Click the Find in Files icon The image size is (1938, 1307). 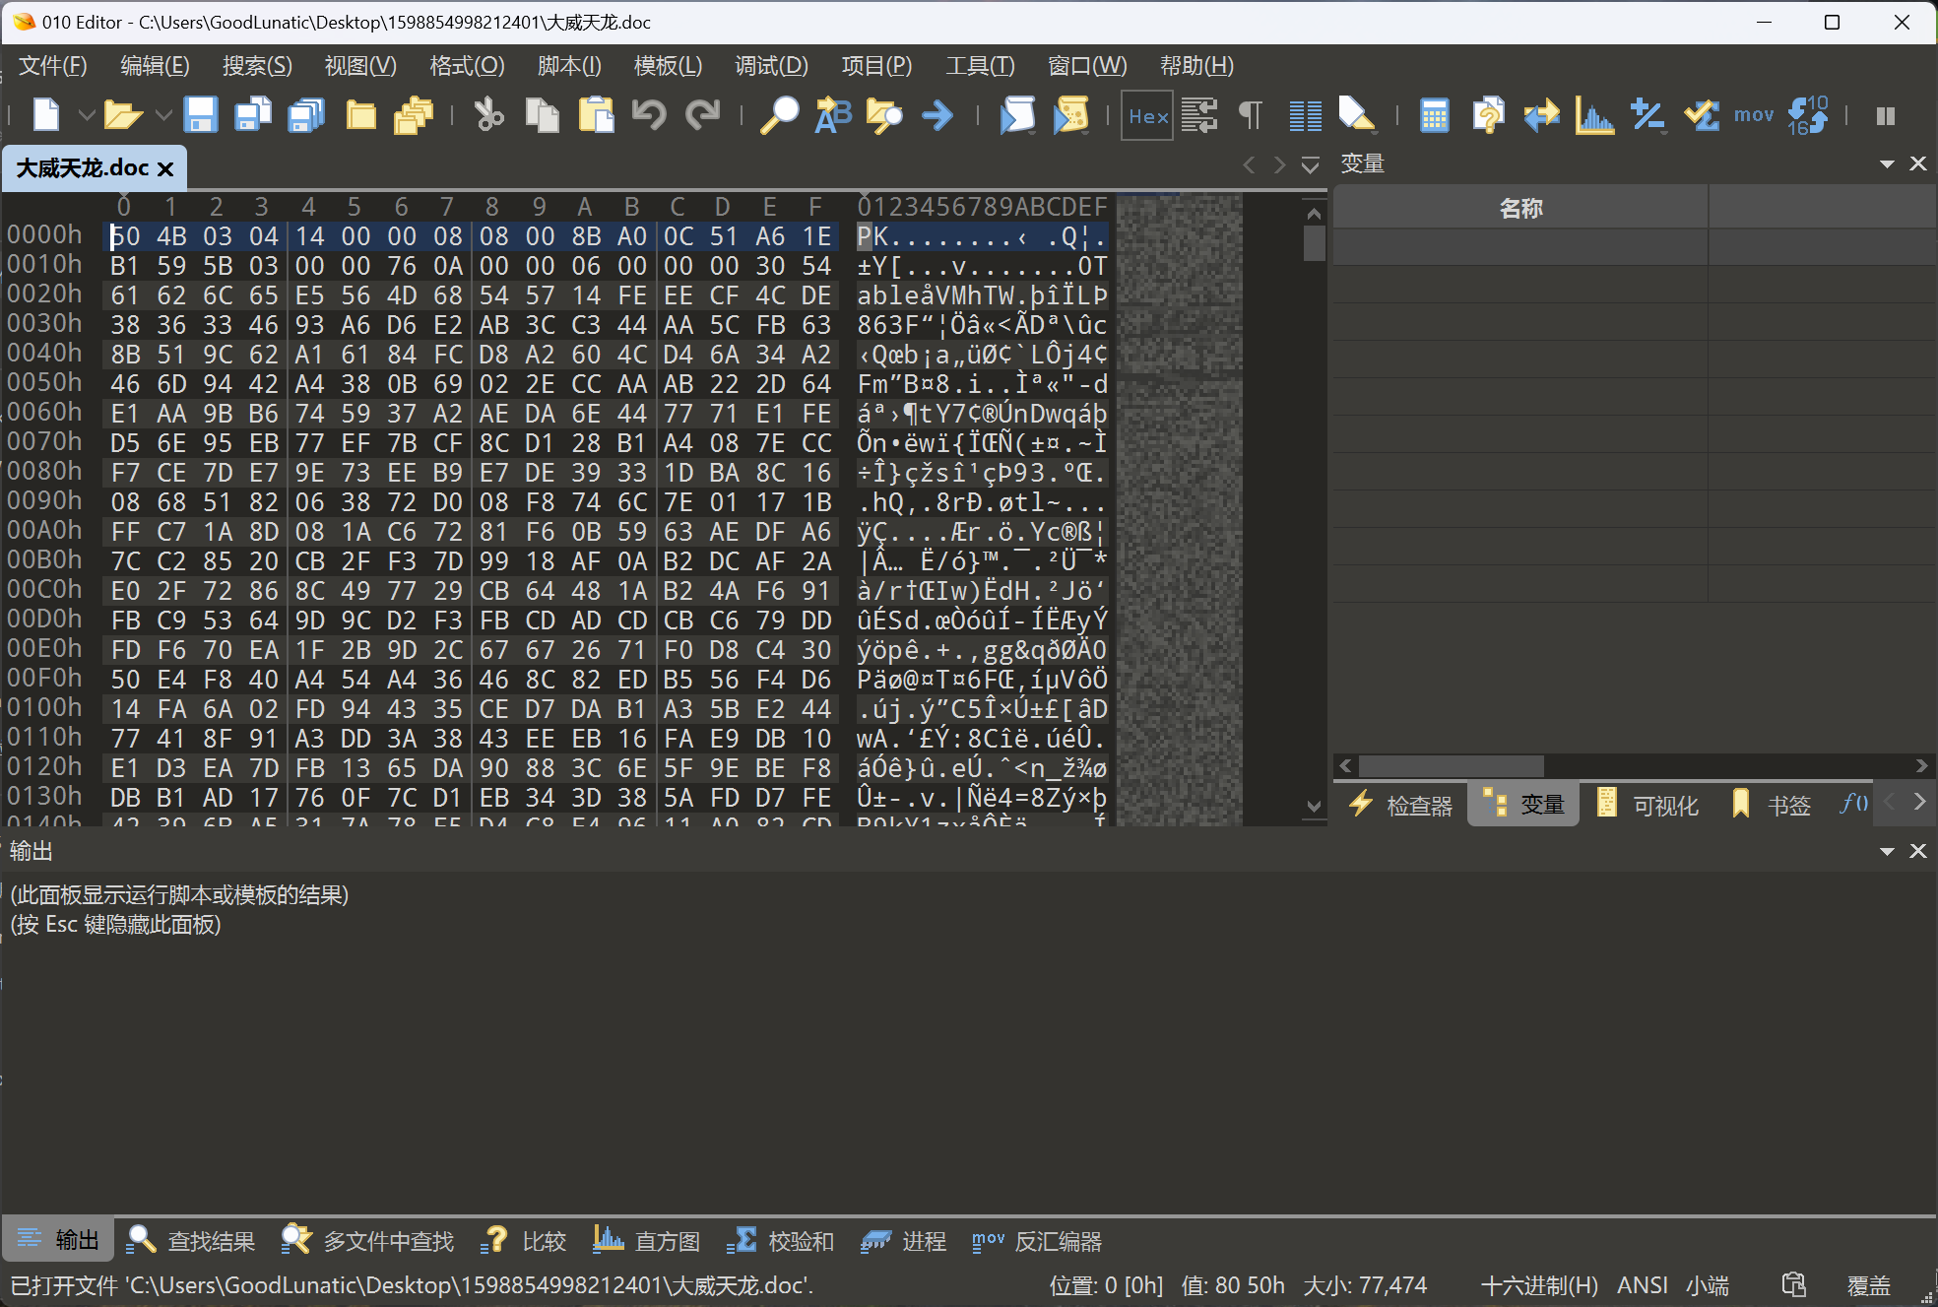(884, 115)
